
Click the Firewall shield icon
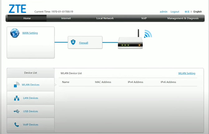(x=73, y=42)
